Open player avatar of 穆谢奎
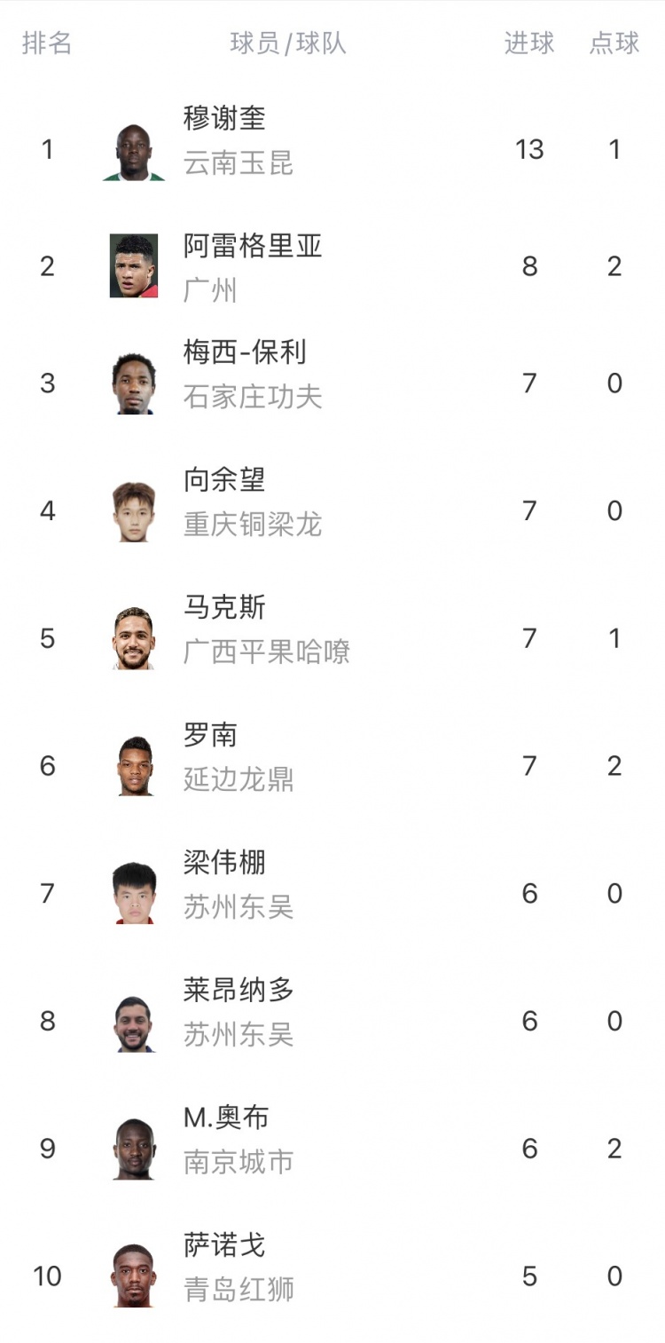The width and height of the screenshot is (665, 1343). pos(134,150)
